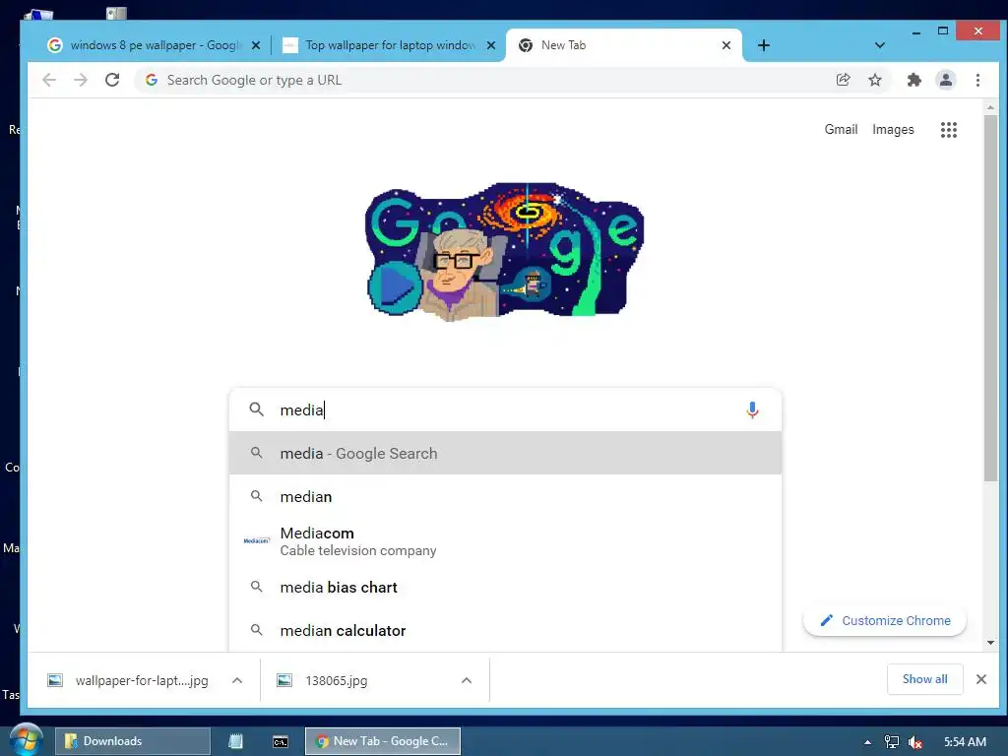This screenshot has width=1008, height=756.
Task: Close the Top wallpaper for laptop tab
Action: (x=491, y=45)
